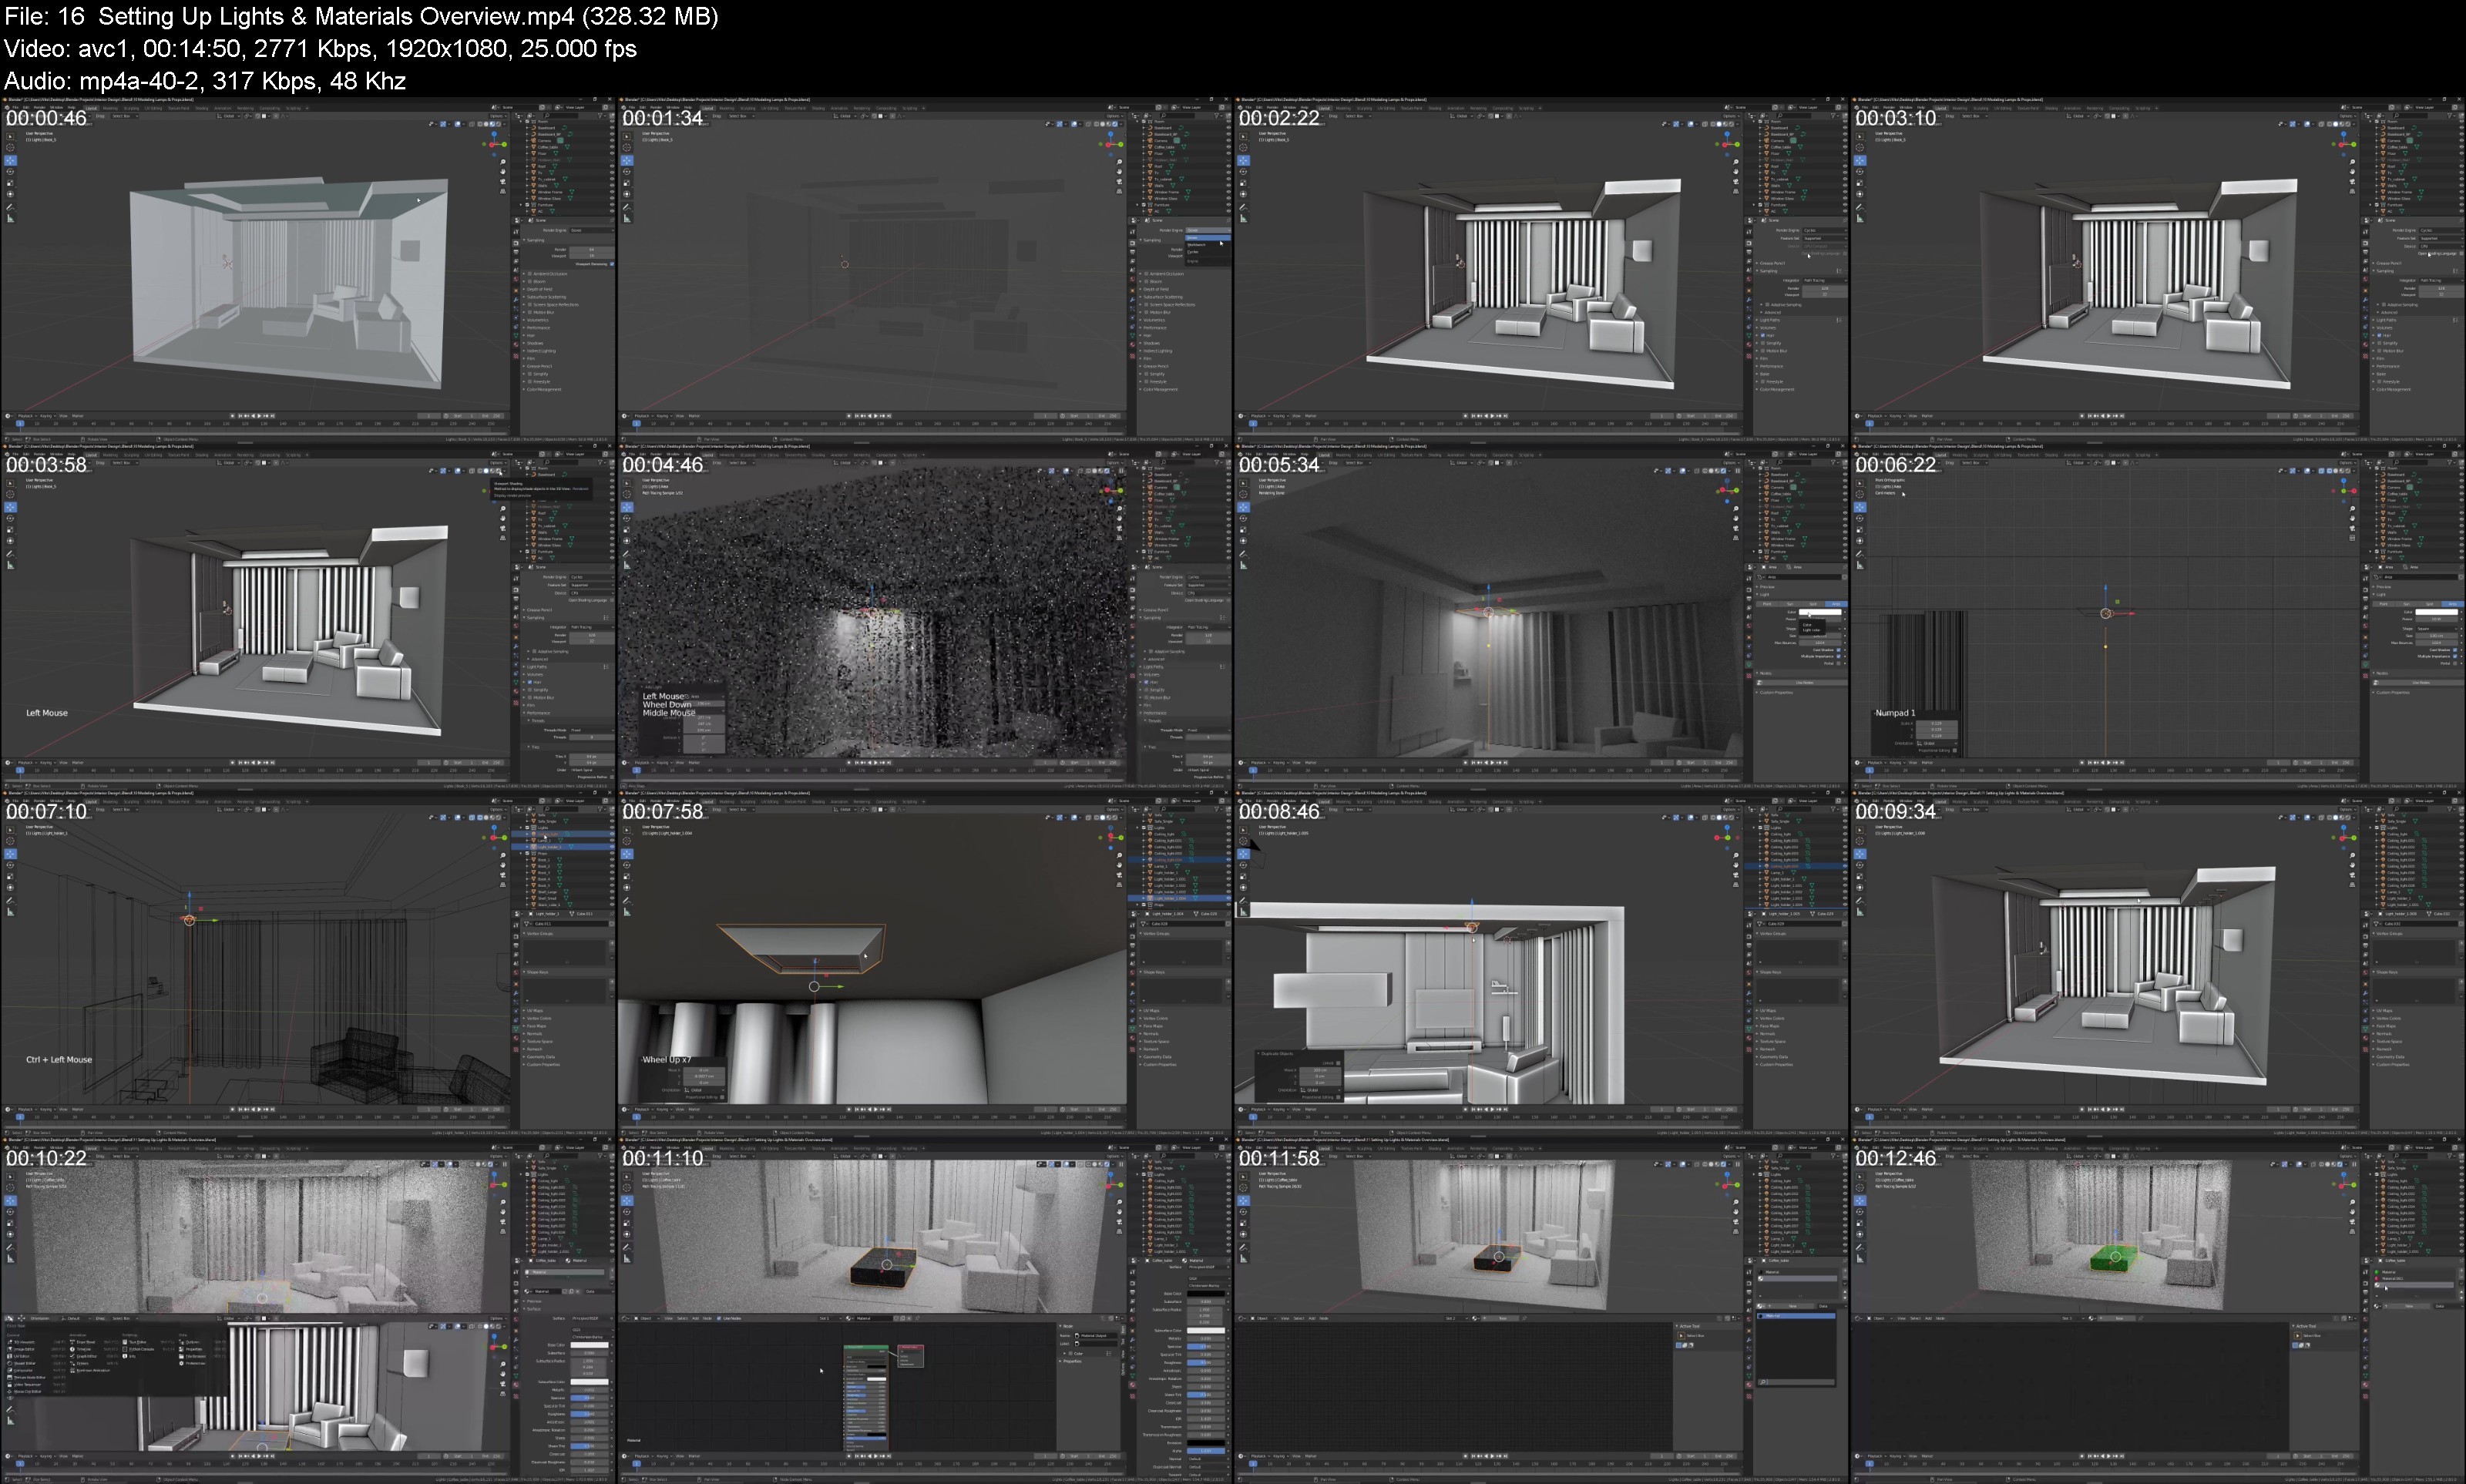The image size is (2466, 1484).
Task: Toggle Viewport Denoising checkbox in 00:00:46 frame
Action: coord(612,264)
